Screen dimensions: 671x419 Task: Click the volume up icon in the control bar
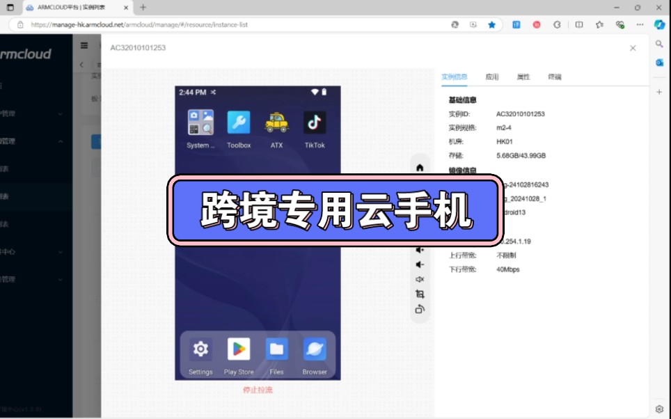tap(420, 249)
